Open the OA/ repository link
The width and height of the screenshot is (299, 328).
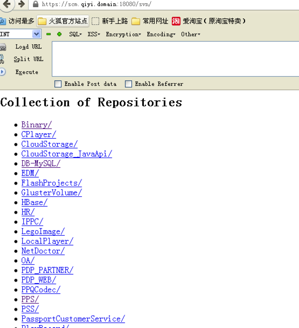(x=28, y=261)
